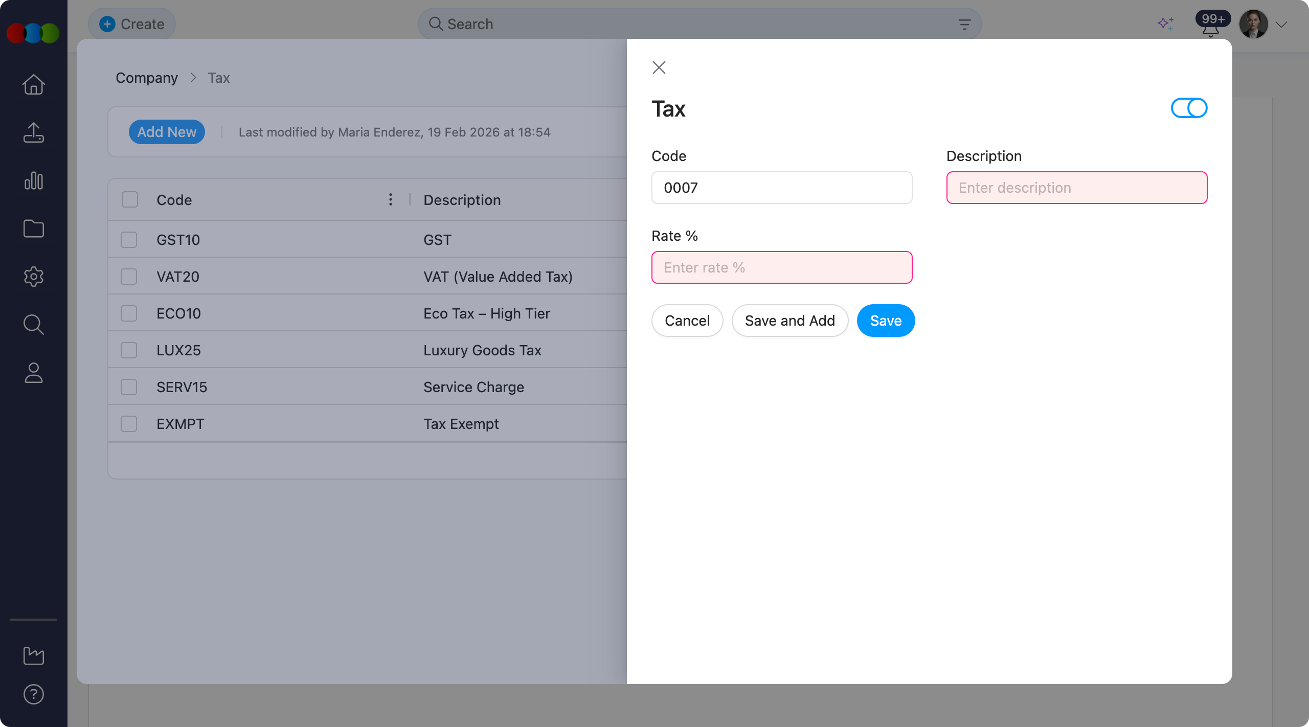Select all rows using the header checkbox
Screen dimensions: 1309x727
(x=129, y=199)
